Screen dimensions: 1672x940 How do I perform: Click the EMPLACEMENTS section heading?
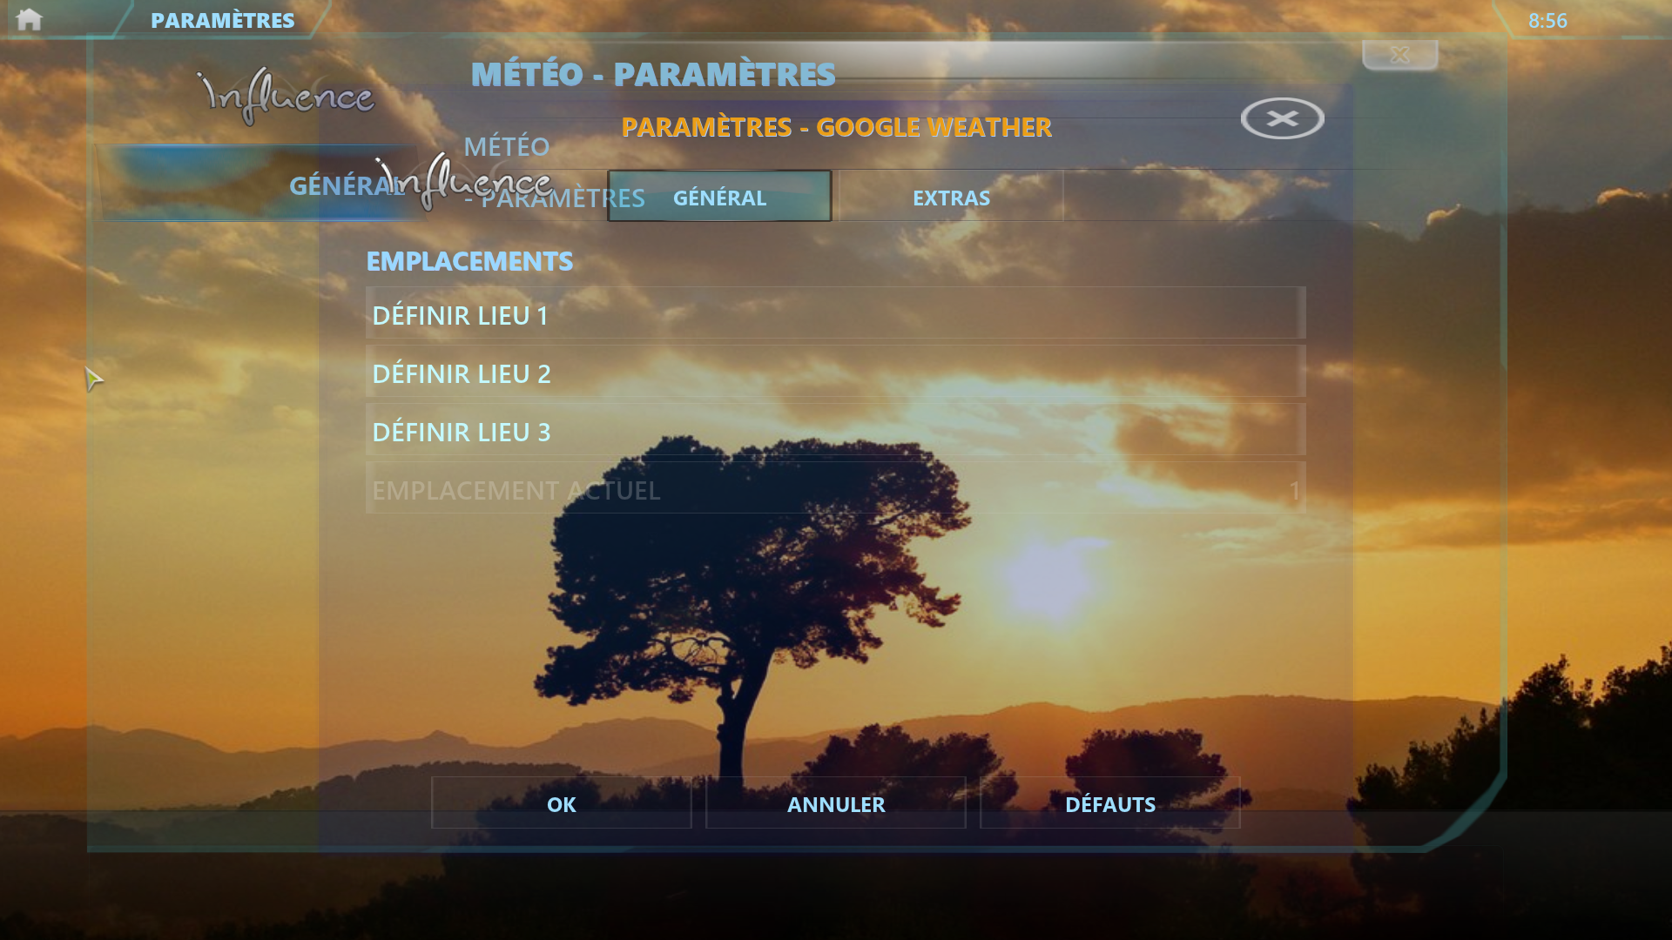pyautogui.click(x=469, y=261)
